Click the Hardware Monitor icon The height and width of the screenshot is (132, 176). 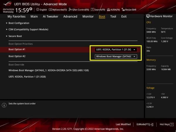tap(148, 16)
